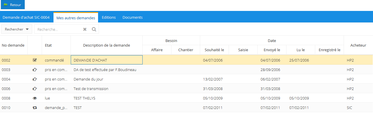Viewport: 373px width, 130px height.
Task: Click the Affaire column header
Action: coord(157,50)
